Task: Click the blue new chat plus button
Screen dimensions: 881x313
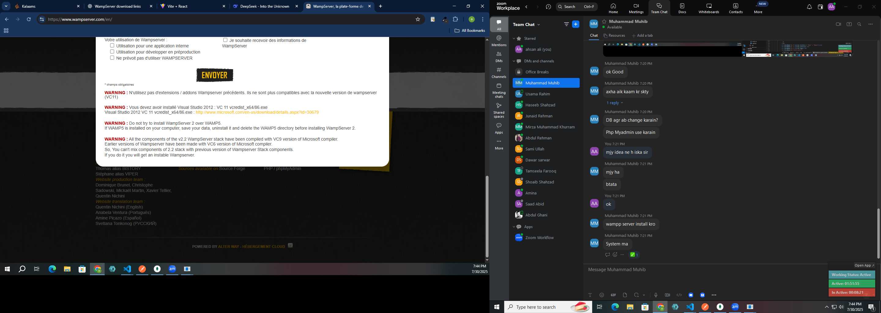Action: coord(576,24)
